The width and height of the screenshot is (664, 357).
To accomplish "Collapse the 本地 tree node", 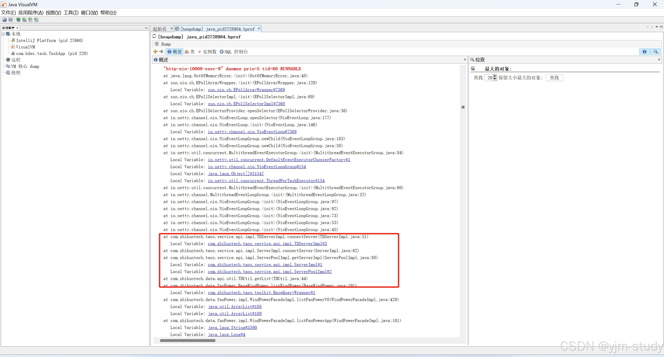I will (x=3, y=34).
